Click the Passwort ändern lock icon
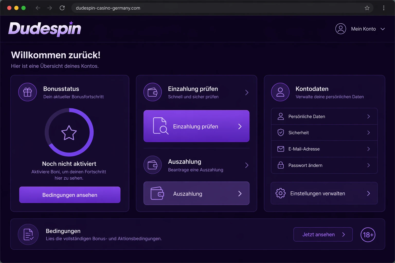 pyautogui.click(x=281, y=165)
